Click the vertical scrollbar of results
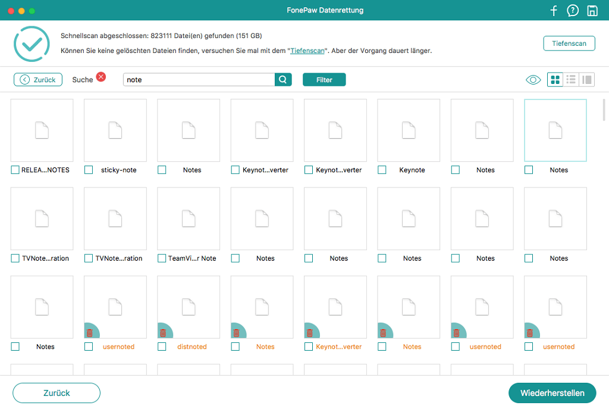The width and height of the screenshot is (609, 412). coord(604,110)
